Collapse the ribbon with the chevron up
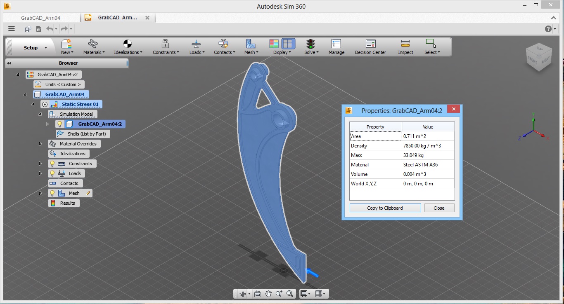The height and width of the screenshot is (304, 564). pos(554,18)
